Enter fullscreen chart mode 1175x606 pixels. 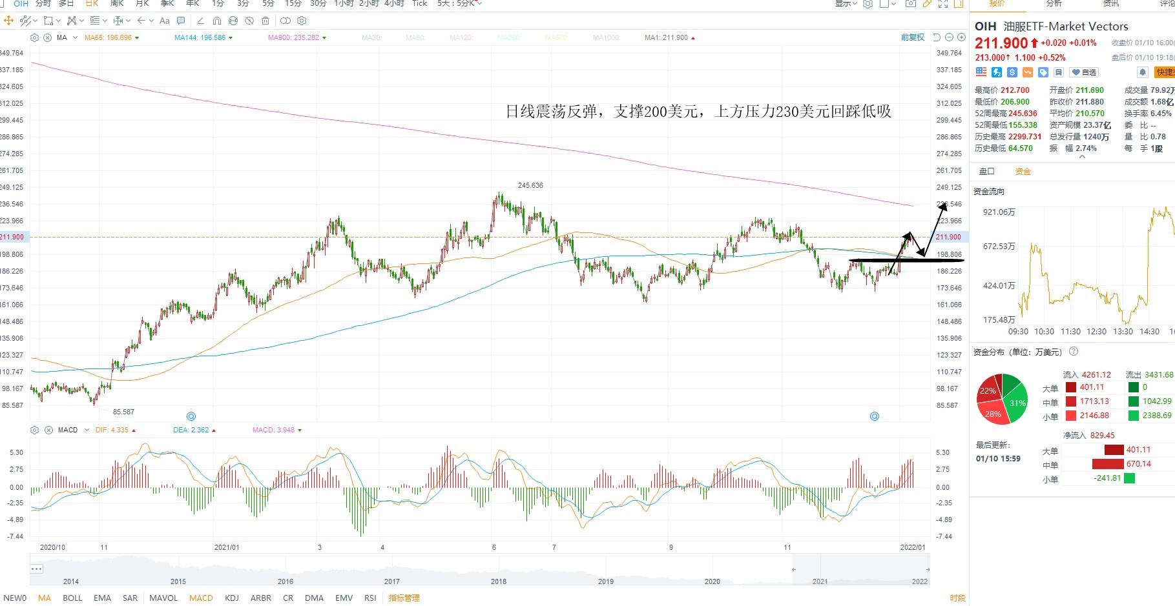click(943, 3)
